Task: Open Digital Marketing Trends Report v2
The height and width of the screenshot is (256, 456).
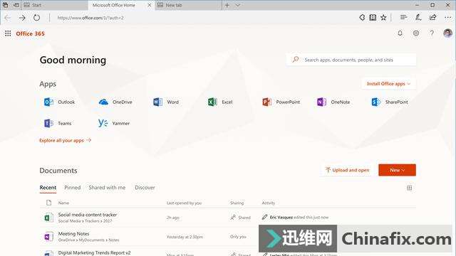Action: (95, 253)
